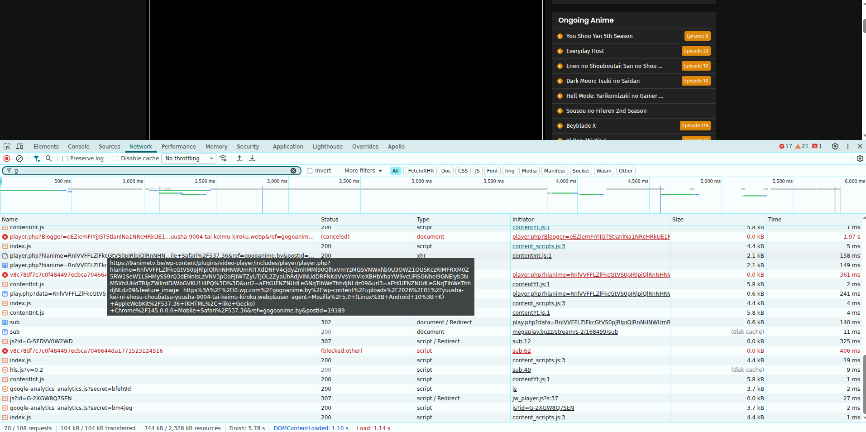Clear the filter text field
Viewport: 866px width, 432px height.
coord(293,171)
